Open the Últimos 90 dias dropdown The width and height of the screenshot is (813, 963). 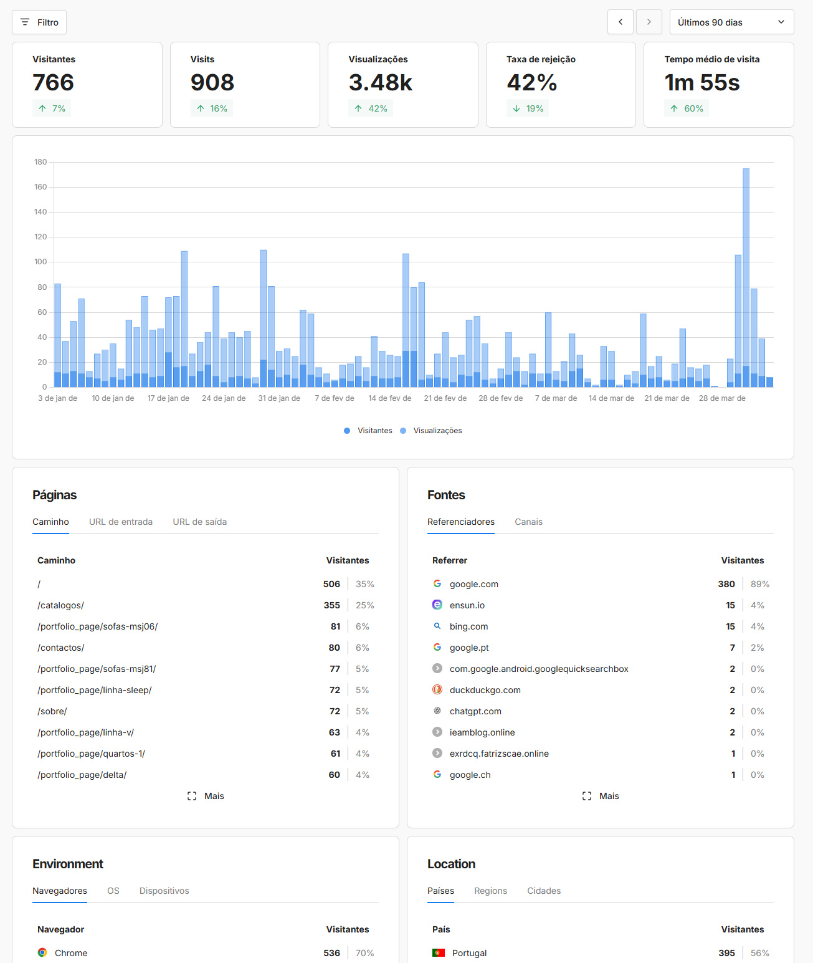pyautogui.click(x=731, y=22)
